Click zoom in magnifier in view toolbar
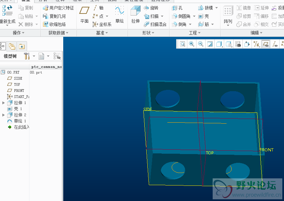The image size is (284, 201). pos(192,44)
